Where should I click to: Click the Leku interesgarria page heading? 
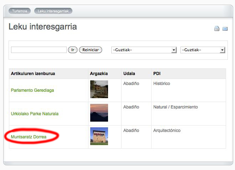[x=43, y=27]
